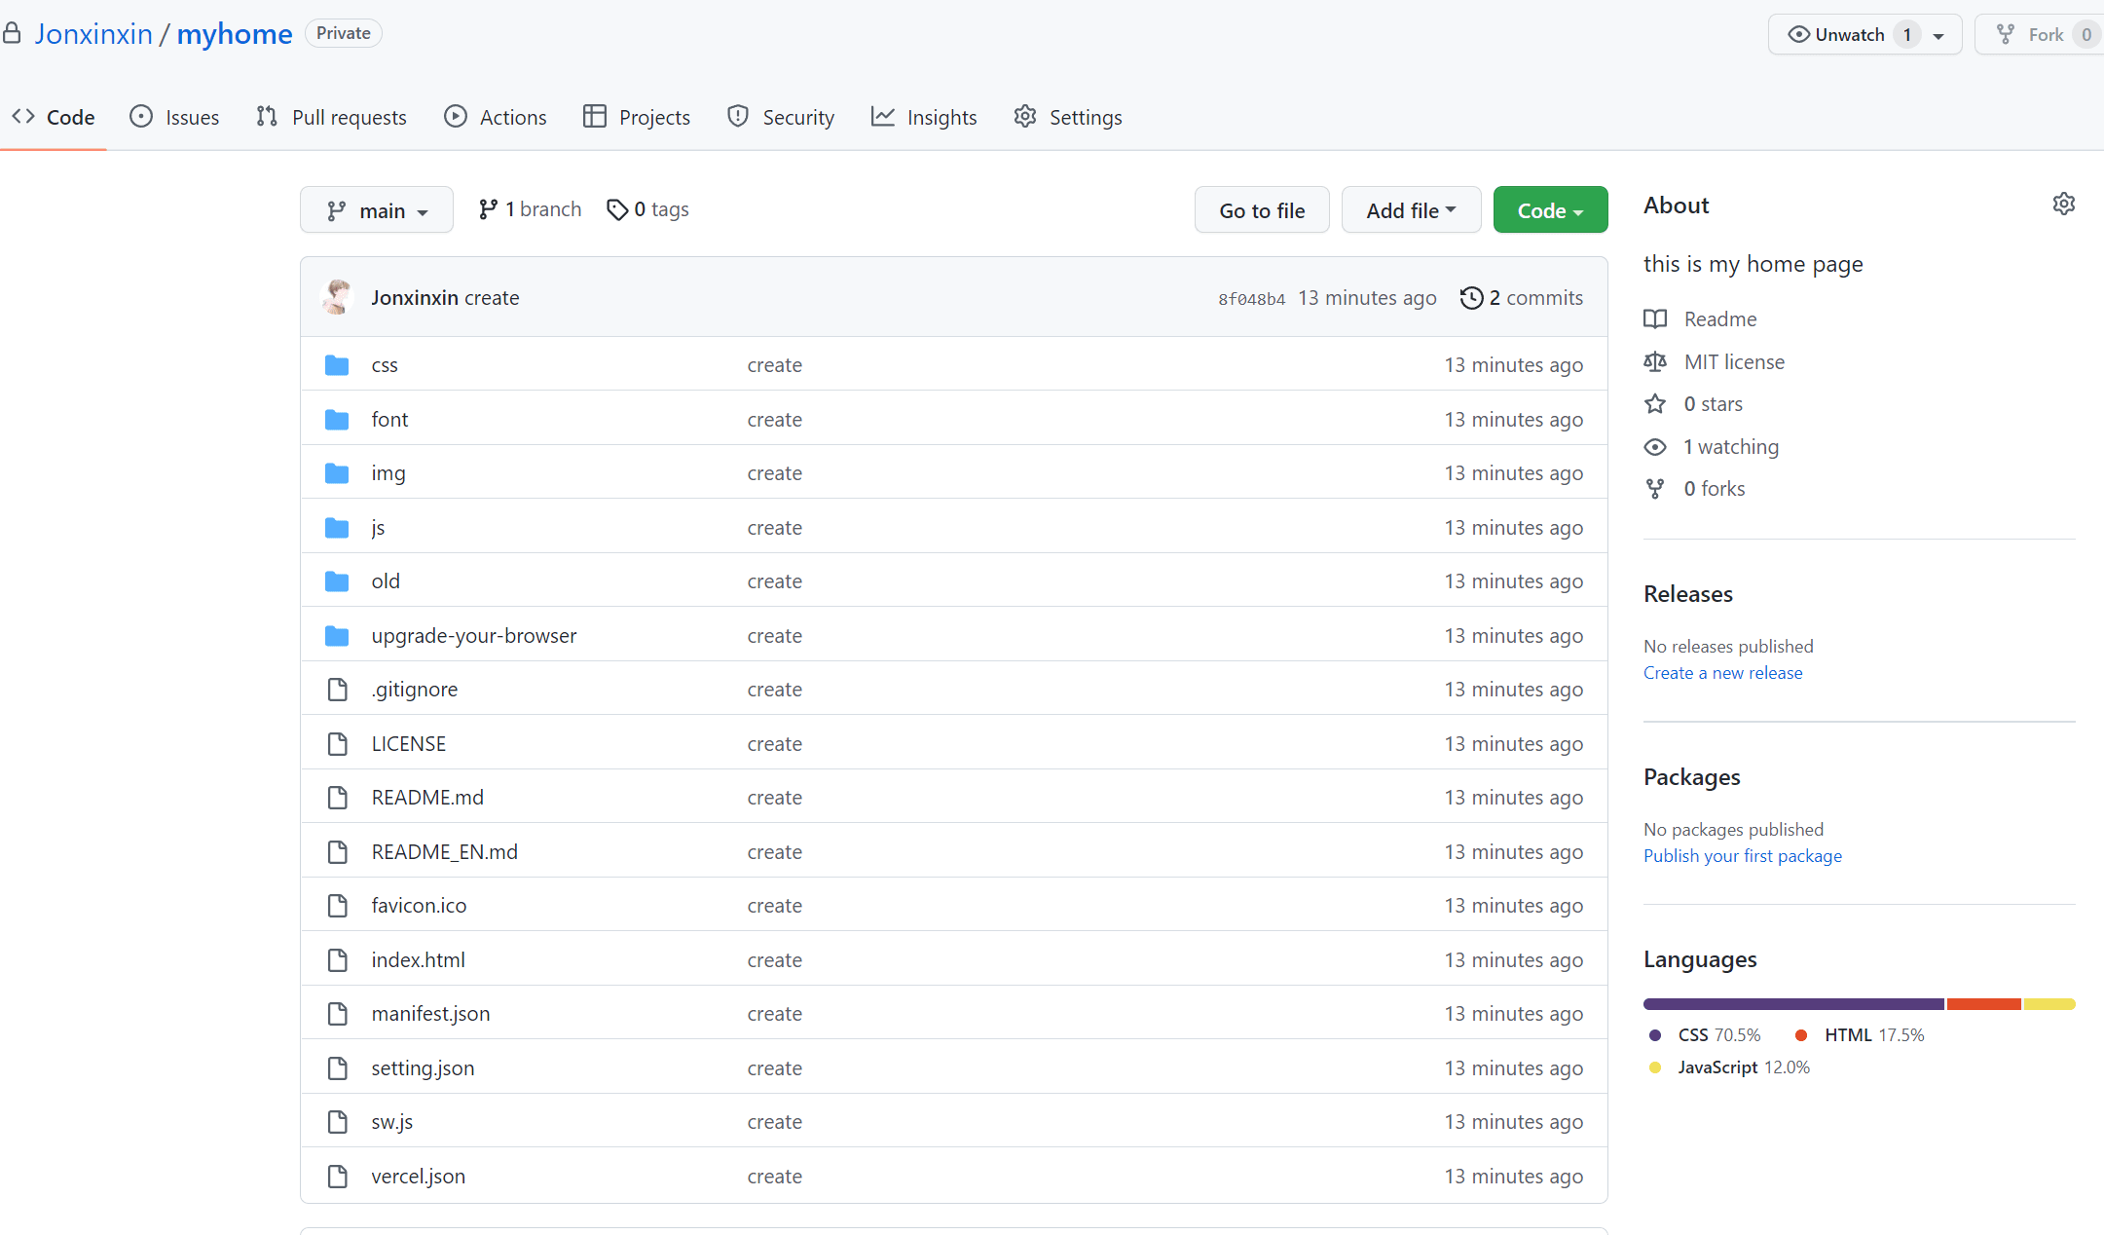Expand the Add file dropdown

pyautogui.click(x=1411, y=210)
